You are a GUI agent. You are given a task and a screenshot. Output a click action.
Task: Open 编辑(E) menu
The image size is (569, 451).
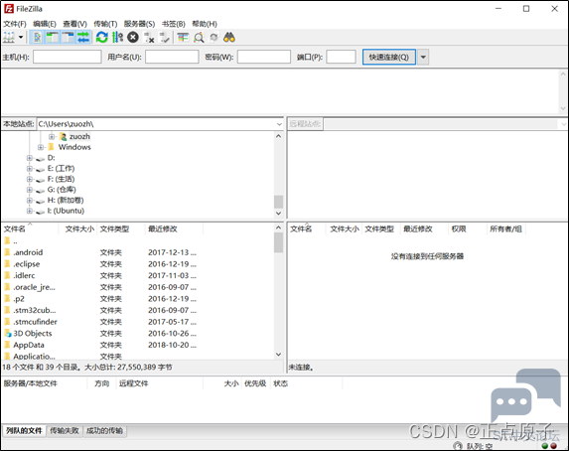tap(45, 24)
